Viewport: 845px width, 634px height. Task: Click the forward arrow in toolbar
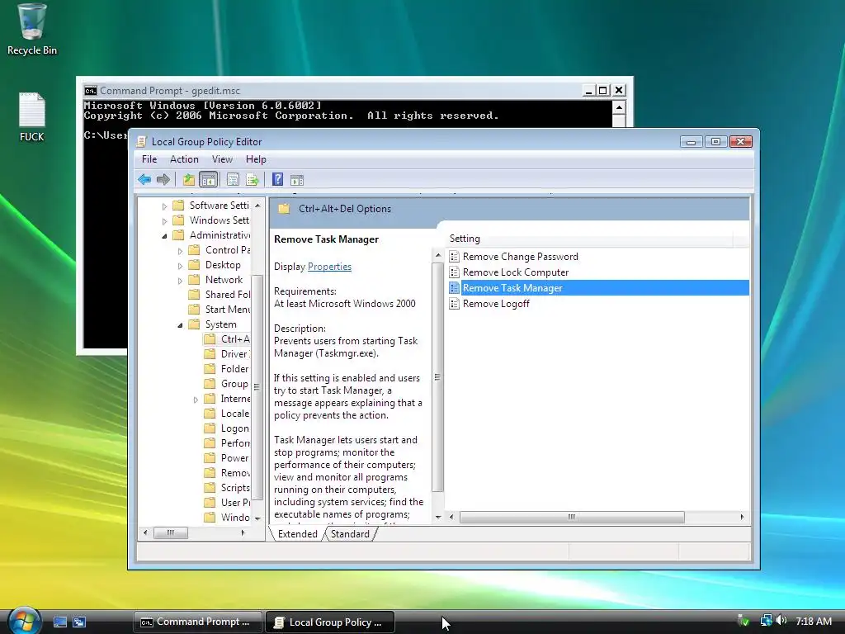(163, 179)
